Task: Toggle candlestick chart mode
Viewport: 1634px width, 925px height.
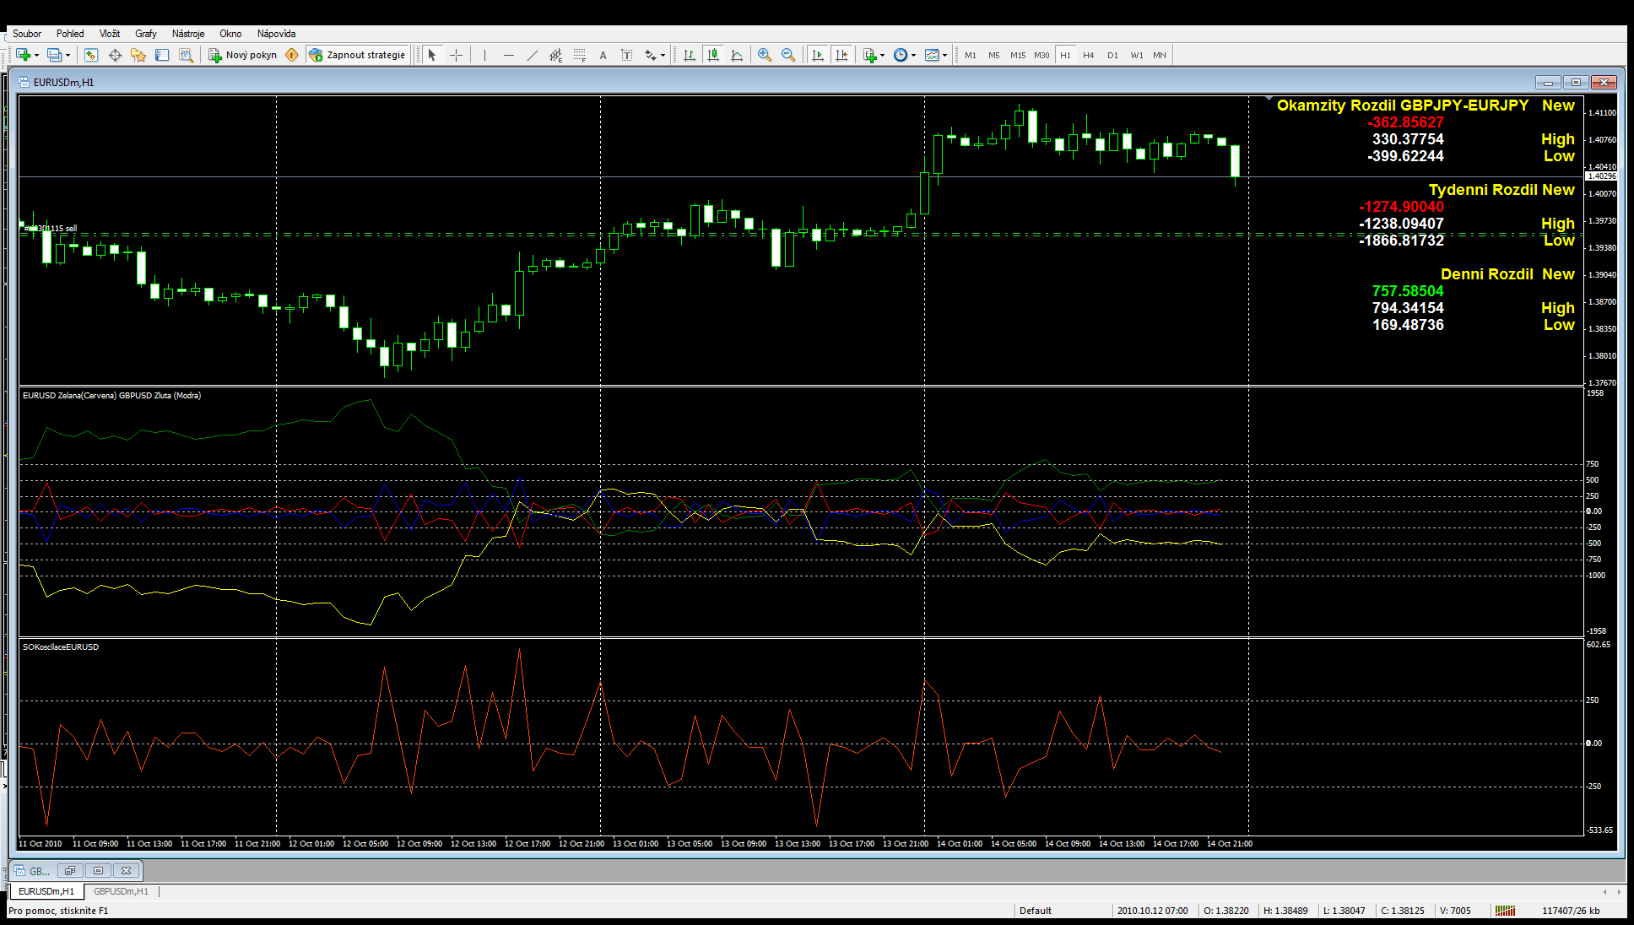Action: coord(713,55)
